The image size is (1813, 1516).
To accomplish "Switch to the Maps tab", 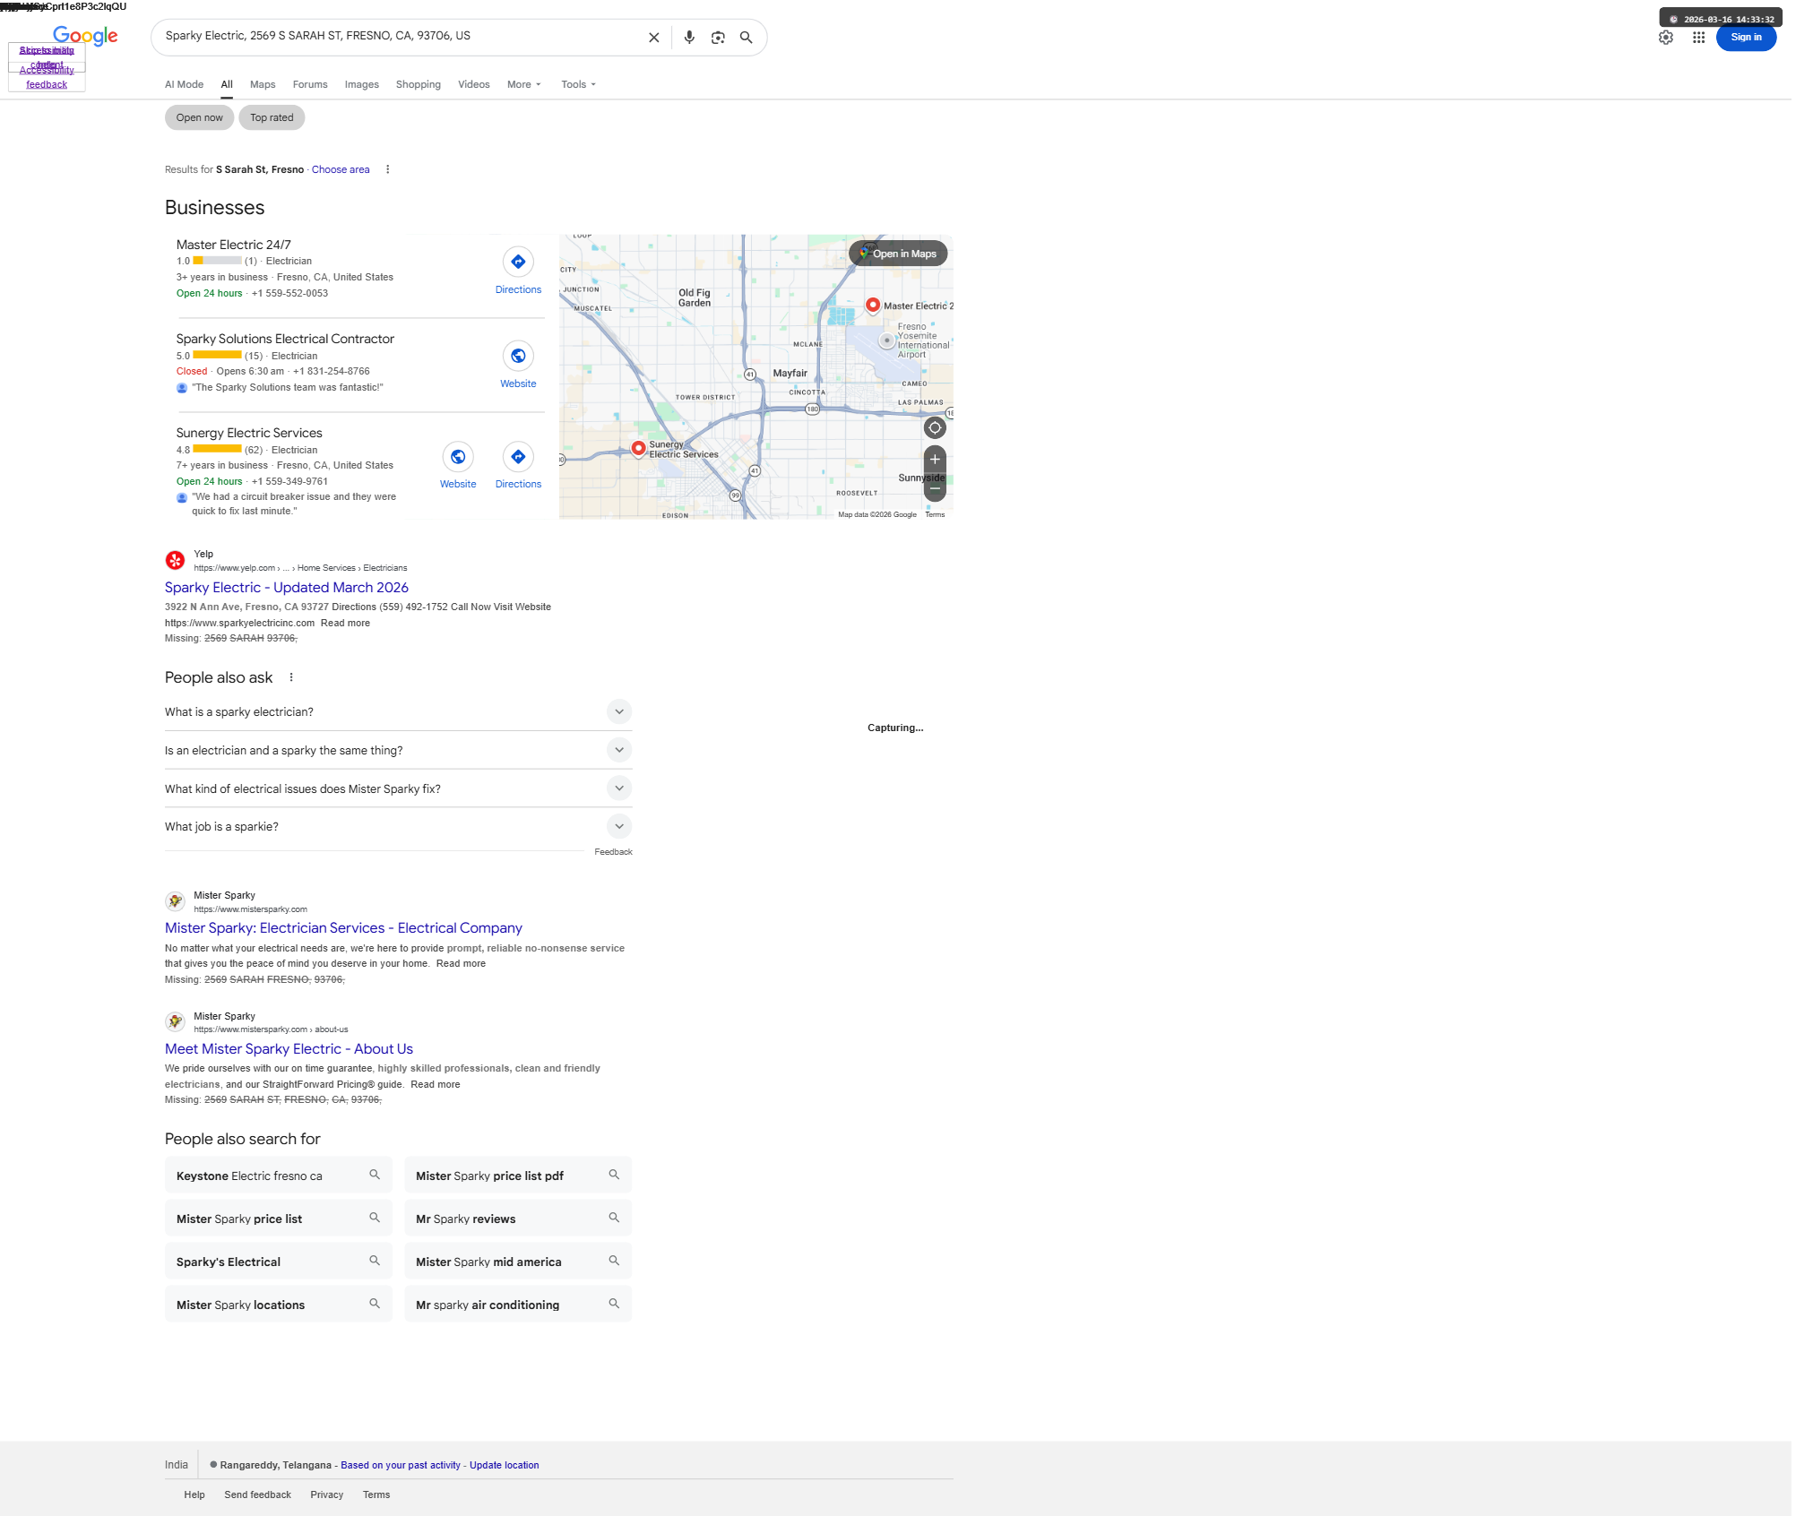I will pyautogui.click(x=263, y=84).
